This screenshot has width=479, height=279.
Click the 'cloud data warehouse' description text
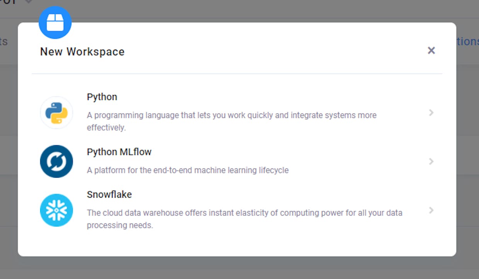(x=245, y=219)
